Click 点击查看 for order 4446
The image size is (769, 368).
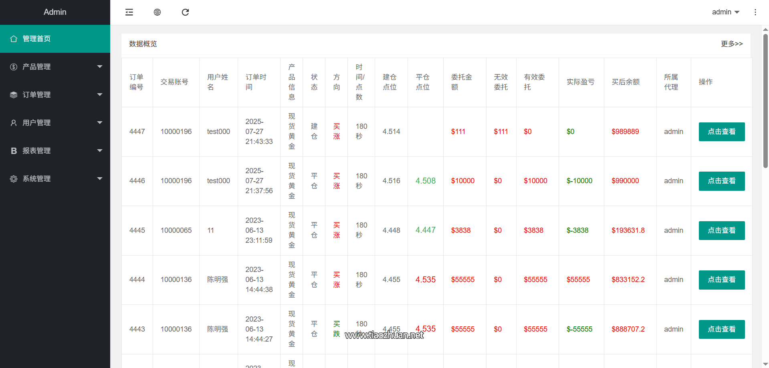pos(722,181)
